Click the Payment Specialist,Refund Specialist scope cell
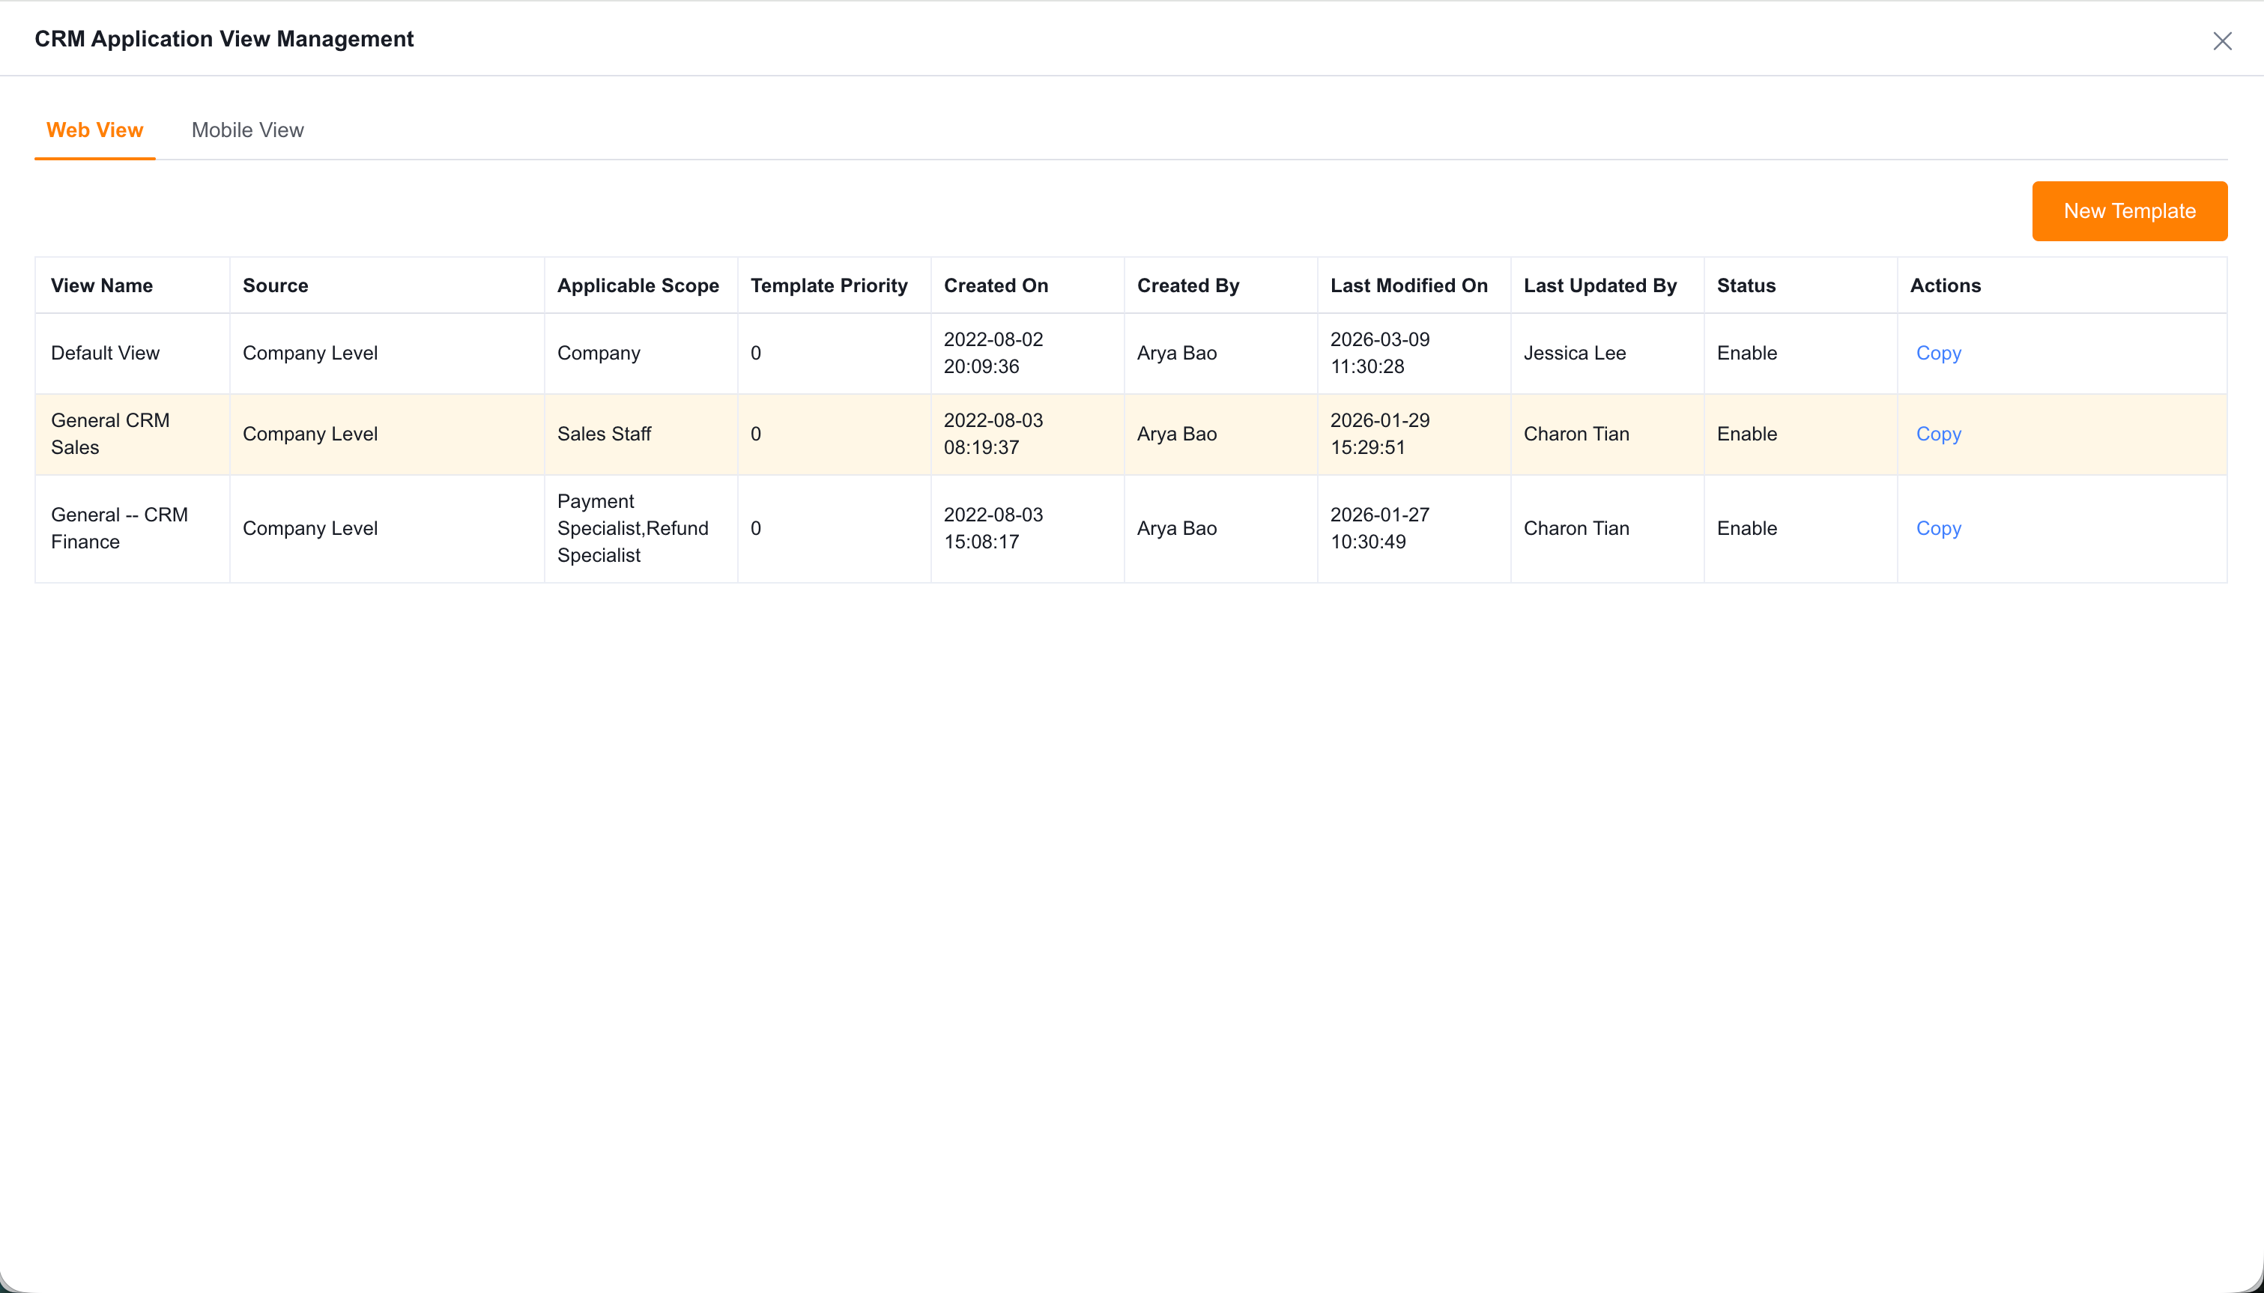 (x=641, y=528)
